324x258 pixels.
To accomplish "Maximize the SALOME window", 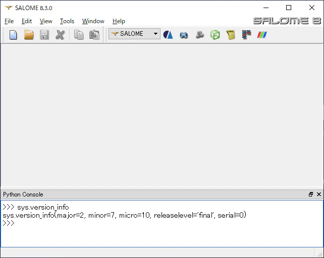I will (x=289, y=8).
